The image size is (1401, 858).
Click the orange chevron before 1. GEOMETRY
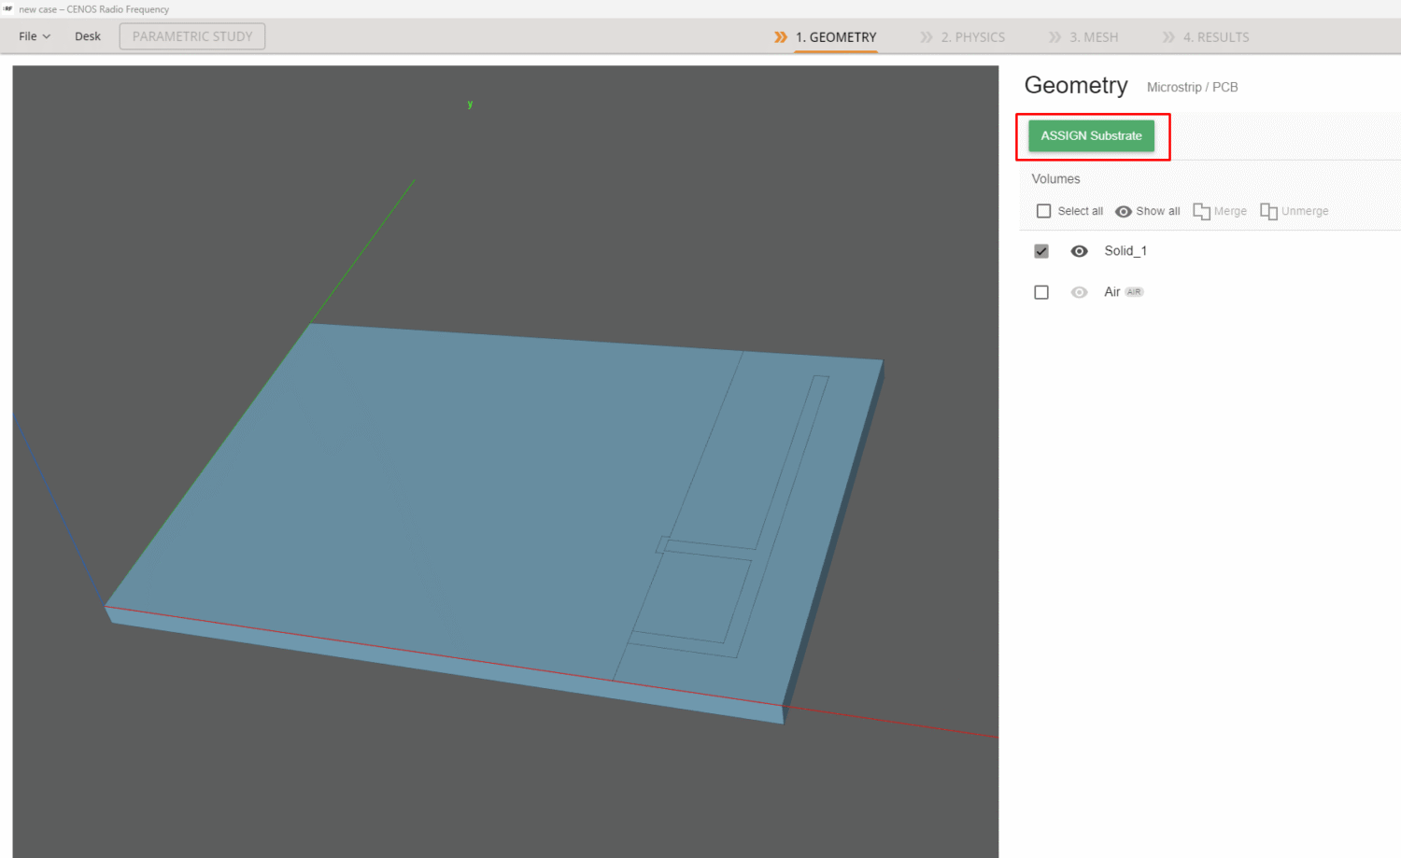pos(780,37)
